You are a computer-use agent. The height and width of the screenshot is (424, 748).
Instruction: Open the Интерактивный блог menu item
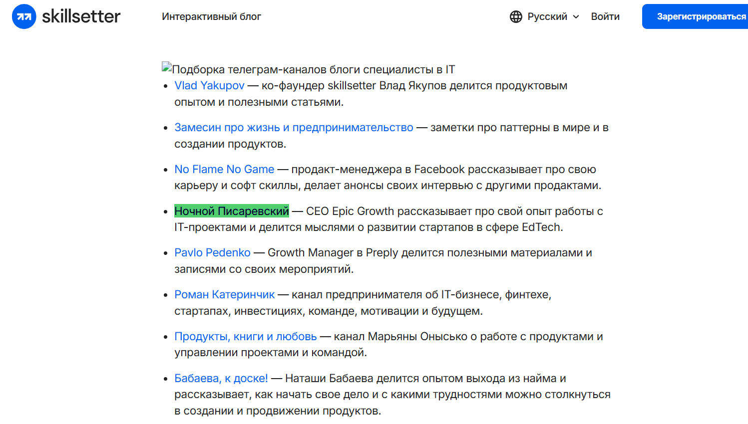211,16
